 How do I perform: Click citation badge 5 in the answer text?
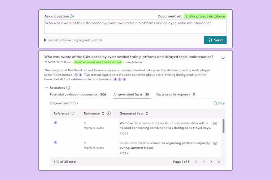coord(80,75)
